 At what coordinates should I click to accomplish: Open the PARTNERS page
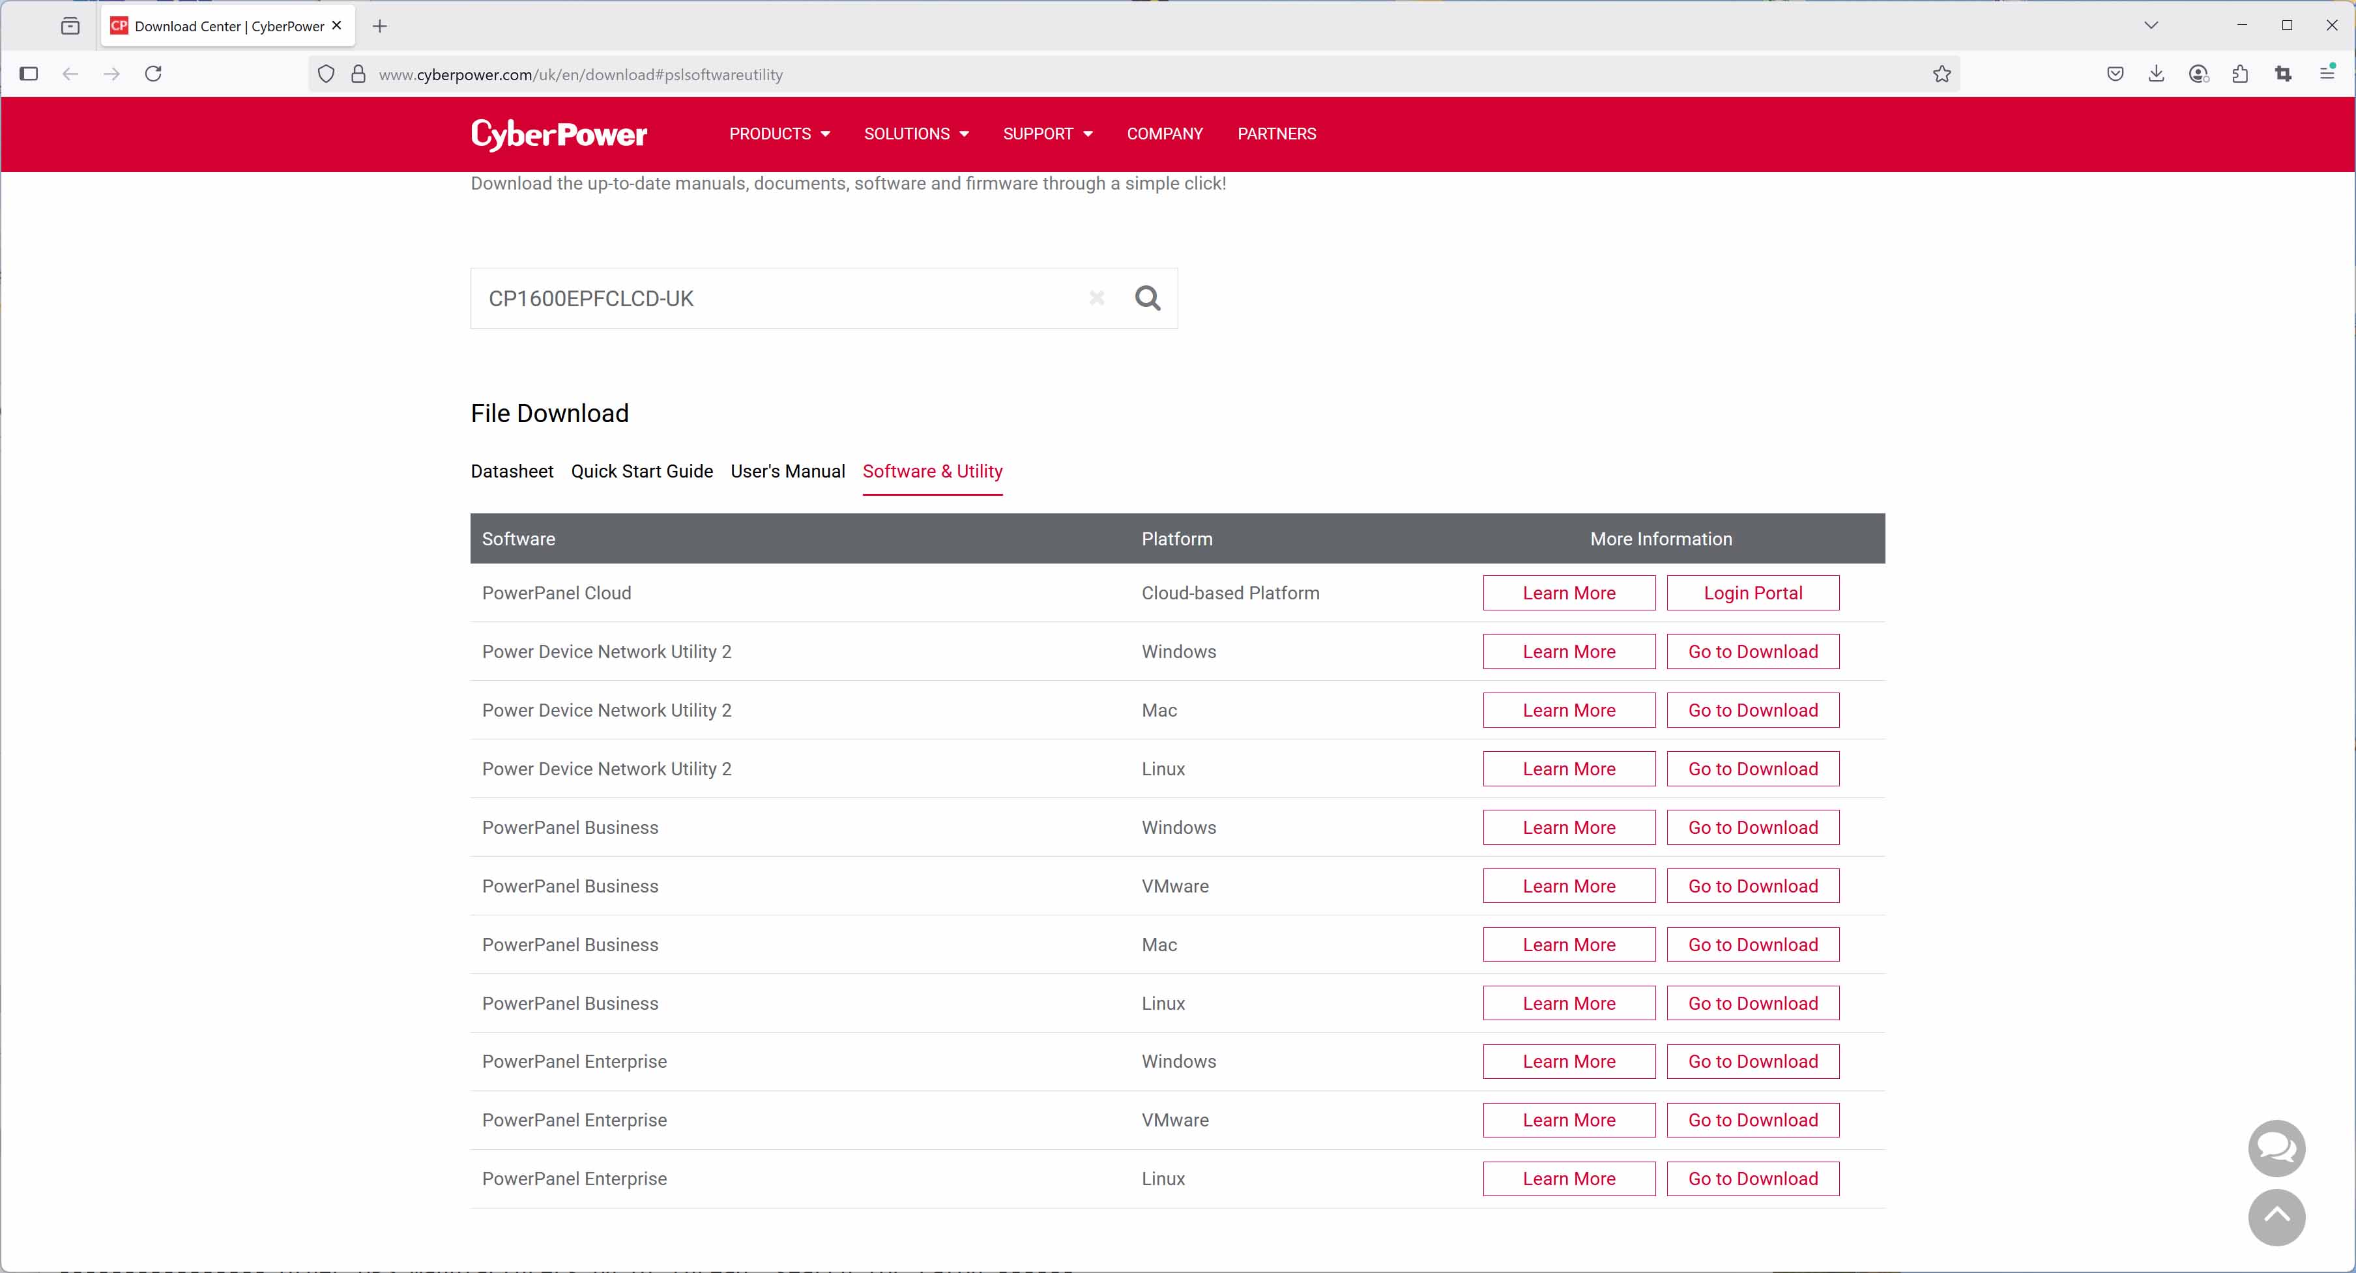pyautogui.click(x=1277, y=134)
